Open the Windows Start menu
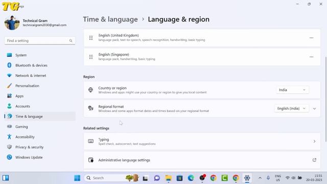 pos(77,178)
